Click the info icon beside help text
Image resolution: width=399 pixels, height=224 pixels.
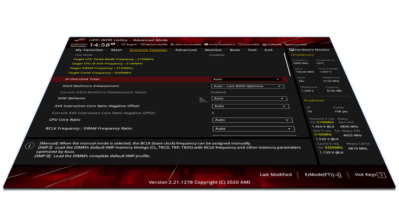29,146
